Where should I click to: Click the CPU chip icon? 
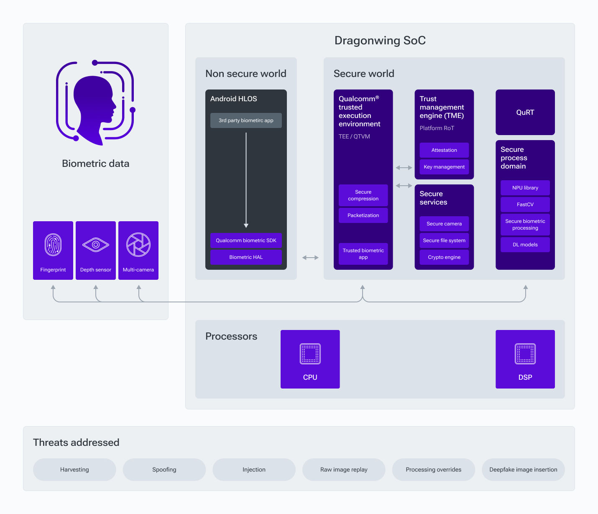(310, 354)
